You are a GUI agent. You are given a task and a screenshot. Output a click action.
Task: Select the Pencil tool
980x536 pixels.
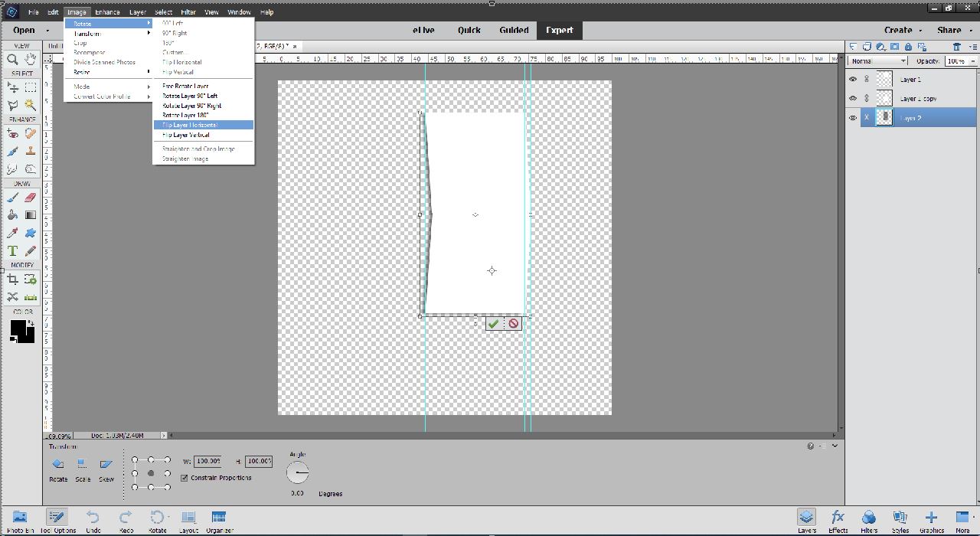[30, 250]
